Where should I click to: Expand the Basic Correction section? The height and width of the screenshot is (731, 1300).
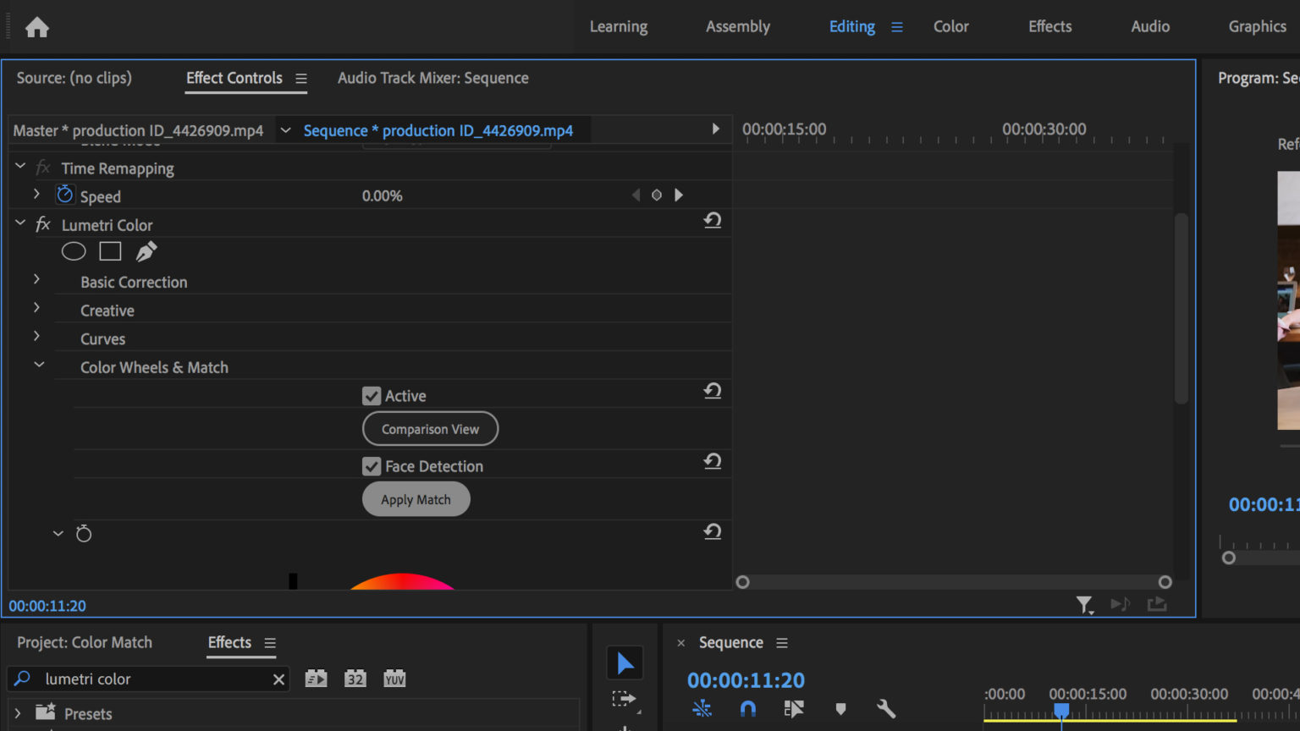36,279
